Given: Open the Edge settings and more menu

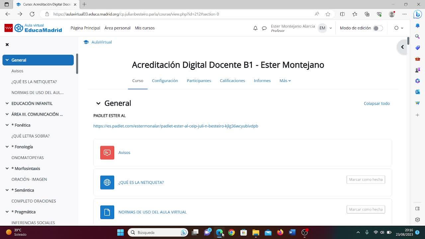Looking at the screenshot, I should pos(404,14).
